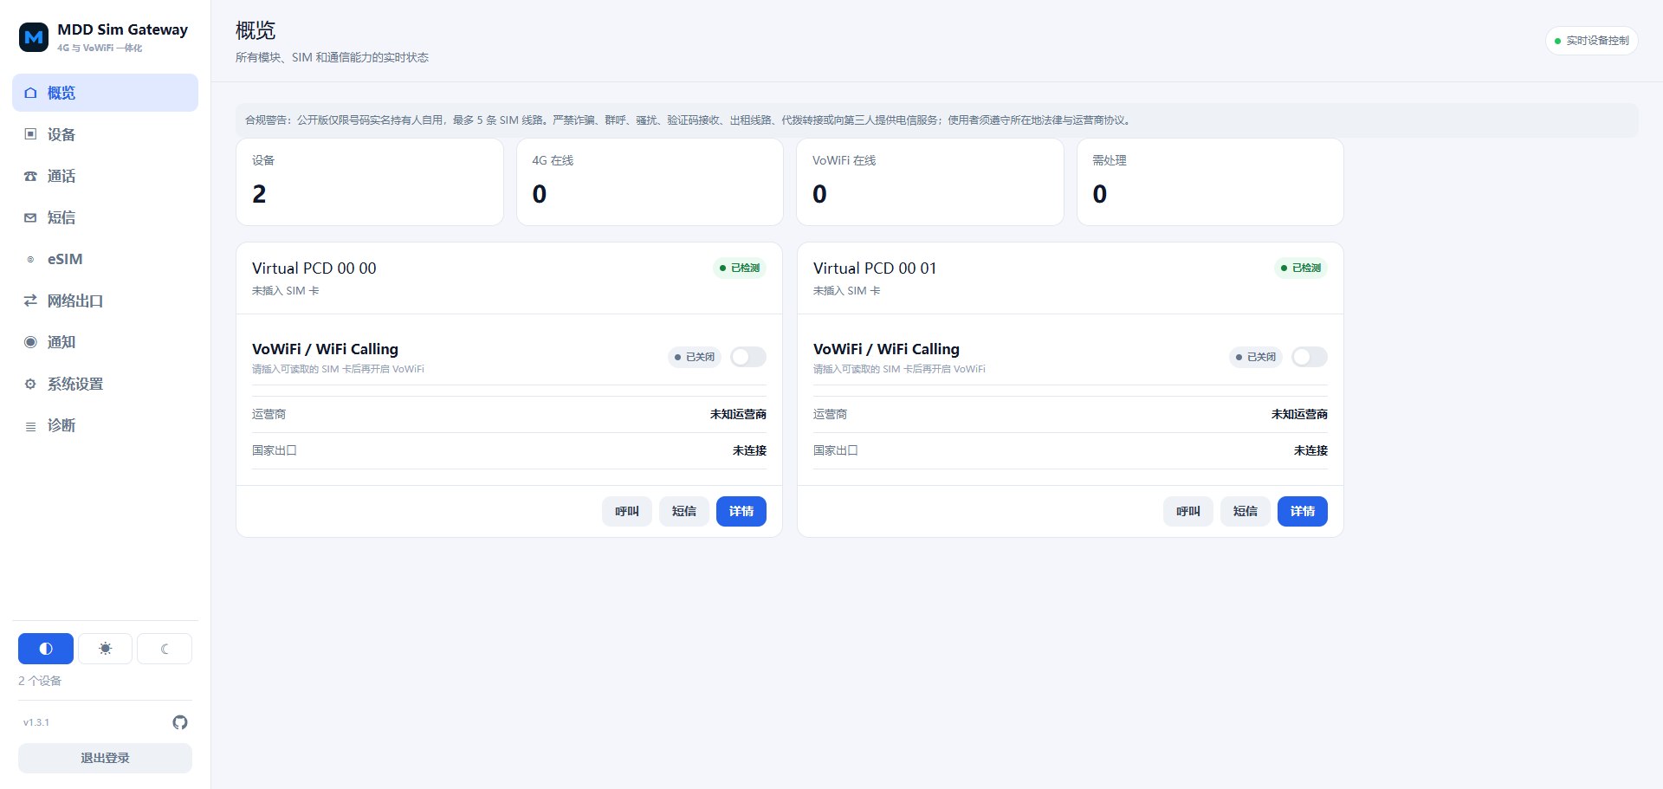Viewport: 1663px width, 789px height.
Task: Open 网络出口 settings
Action: 105,301
